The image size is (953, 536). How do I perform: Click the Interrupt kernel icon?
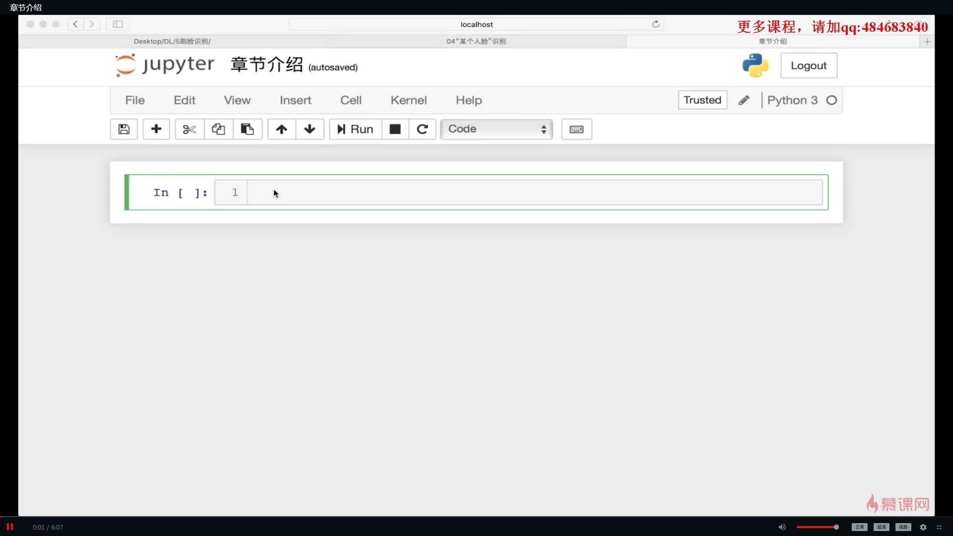pyautogui.click(x=395, y=129)
